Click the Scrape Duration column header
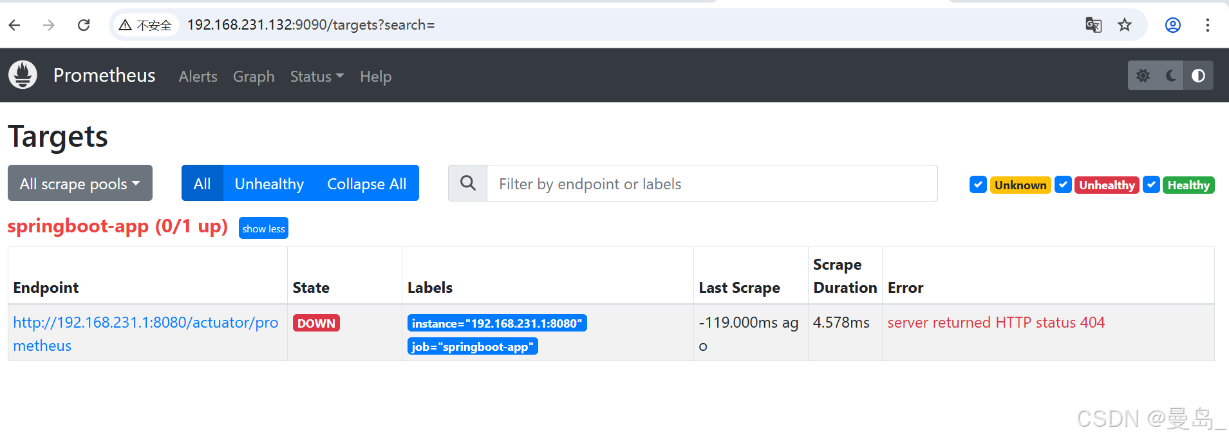Image resolution: width=1229 pixels, height=439 pixels. [x=845, y=276]
